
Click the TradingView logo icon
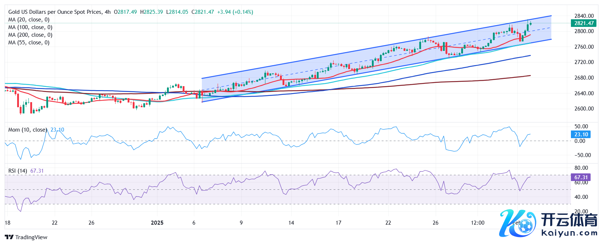[9, 237]
